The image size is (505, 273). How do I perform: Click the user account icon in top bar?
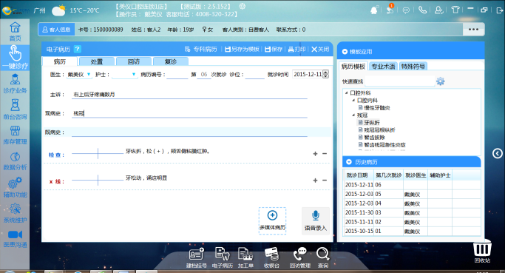coord(438,10)
